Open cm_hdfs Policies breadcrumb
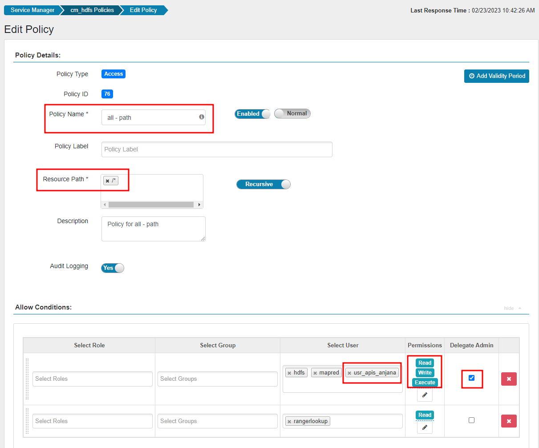This screenshot has height=448, width=539. click(x=92, y=10)
